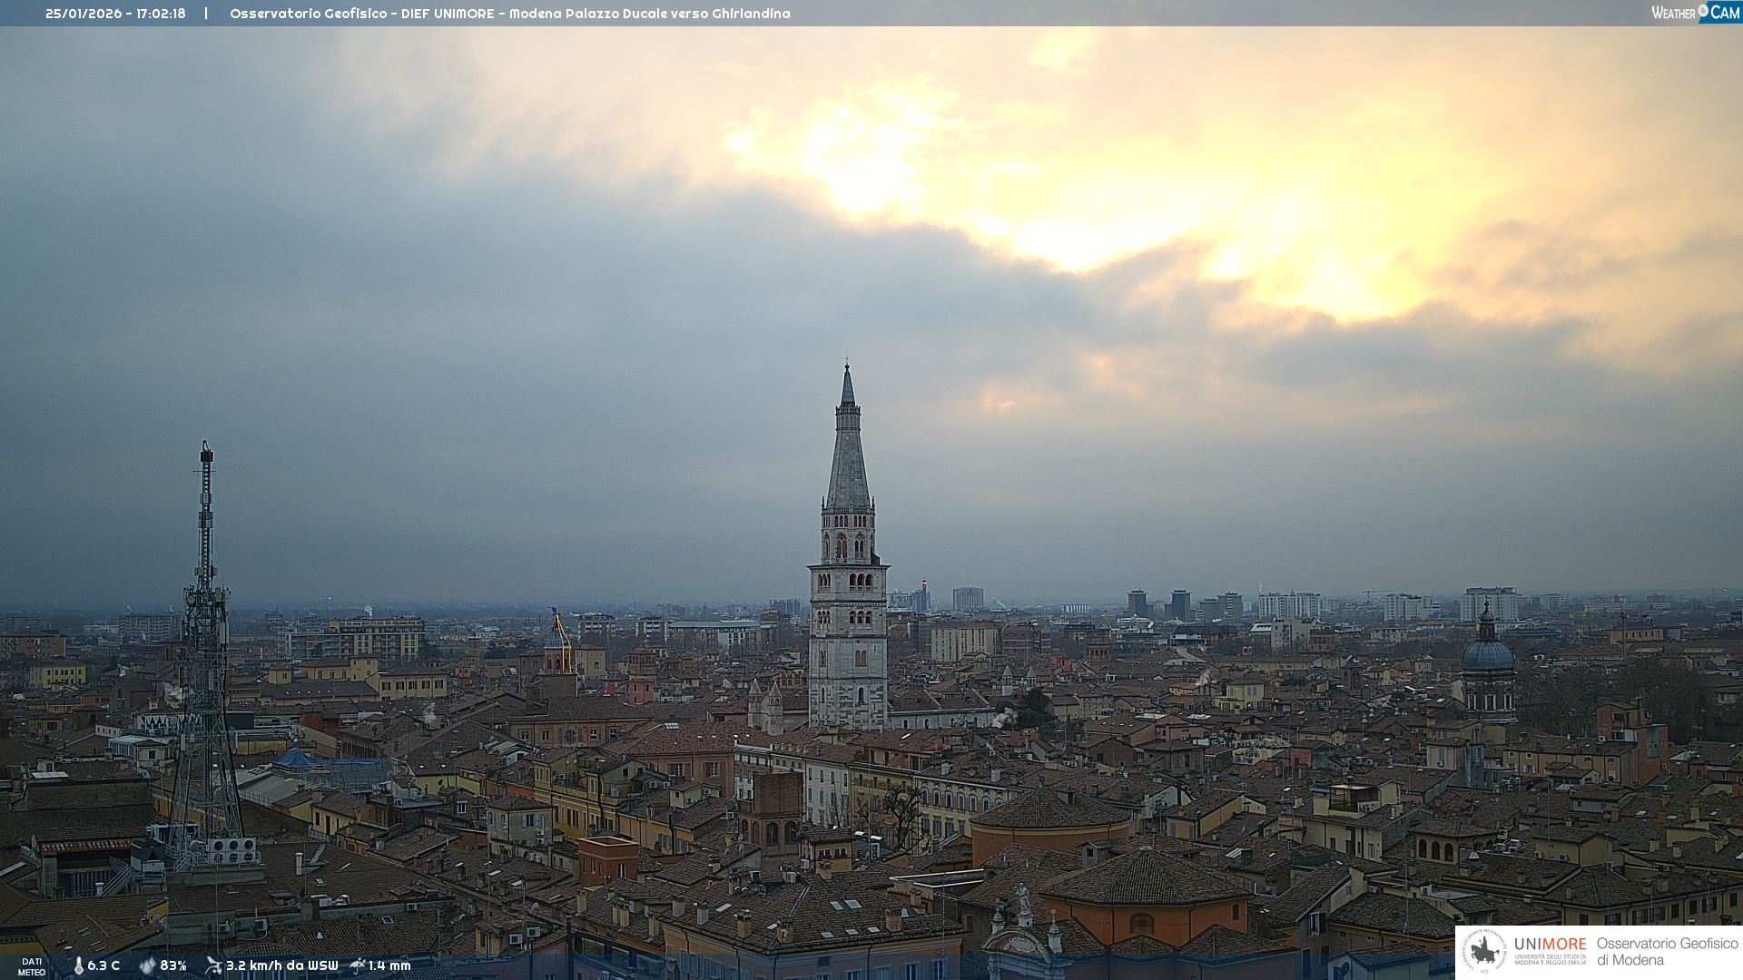Viewport: 1743px width, 980px height.
Task: Open the DATI METEO label
Action: (x=32, y=966)
